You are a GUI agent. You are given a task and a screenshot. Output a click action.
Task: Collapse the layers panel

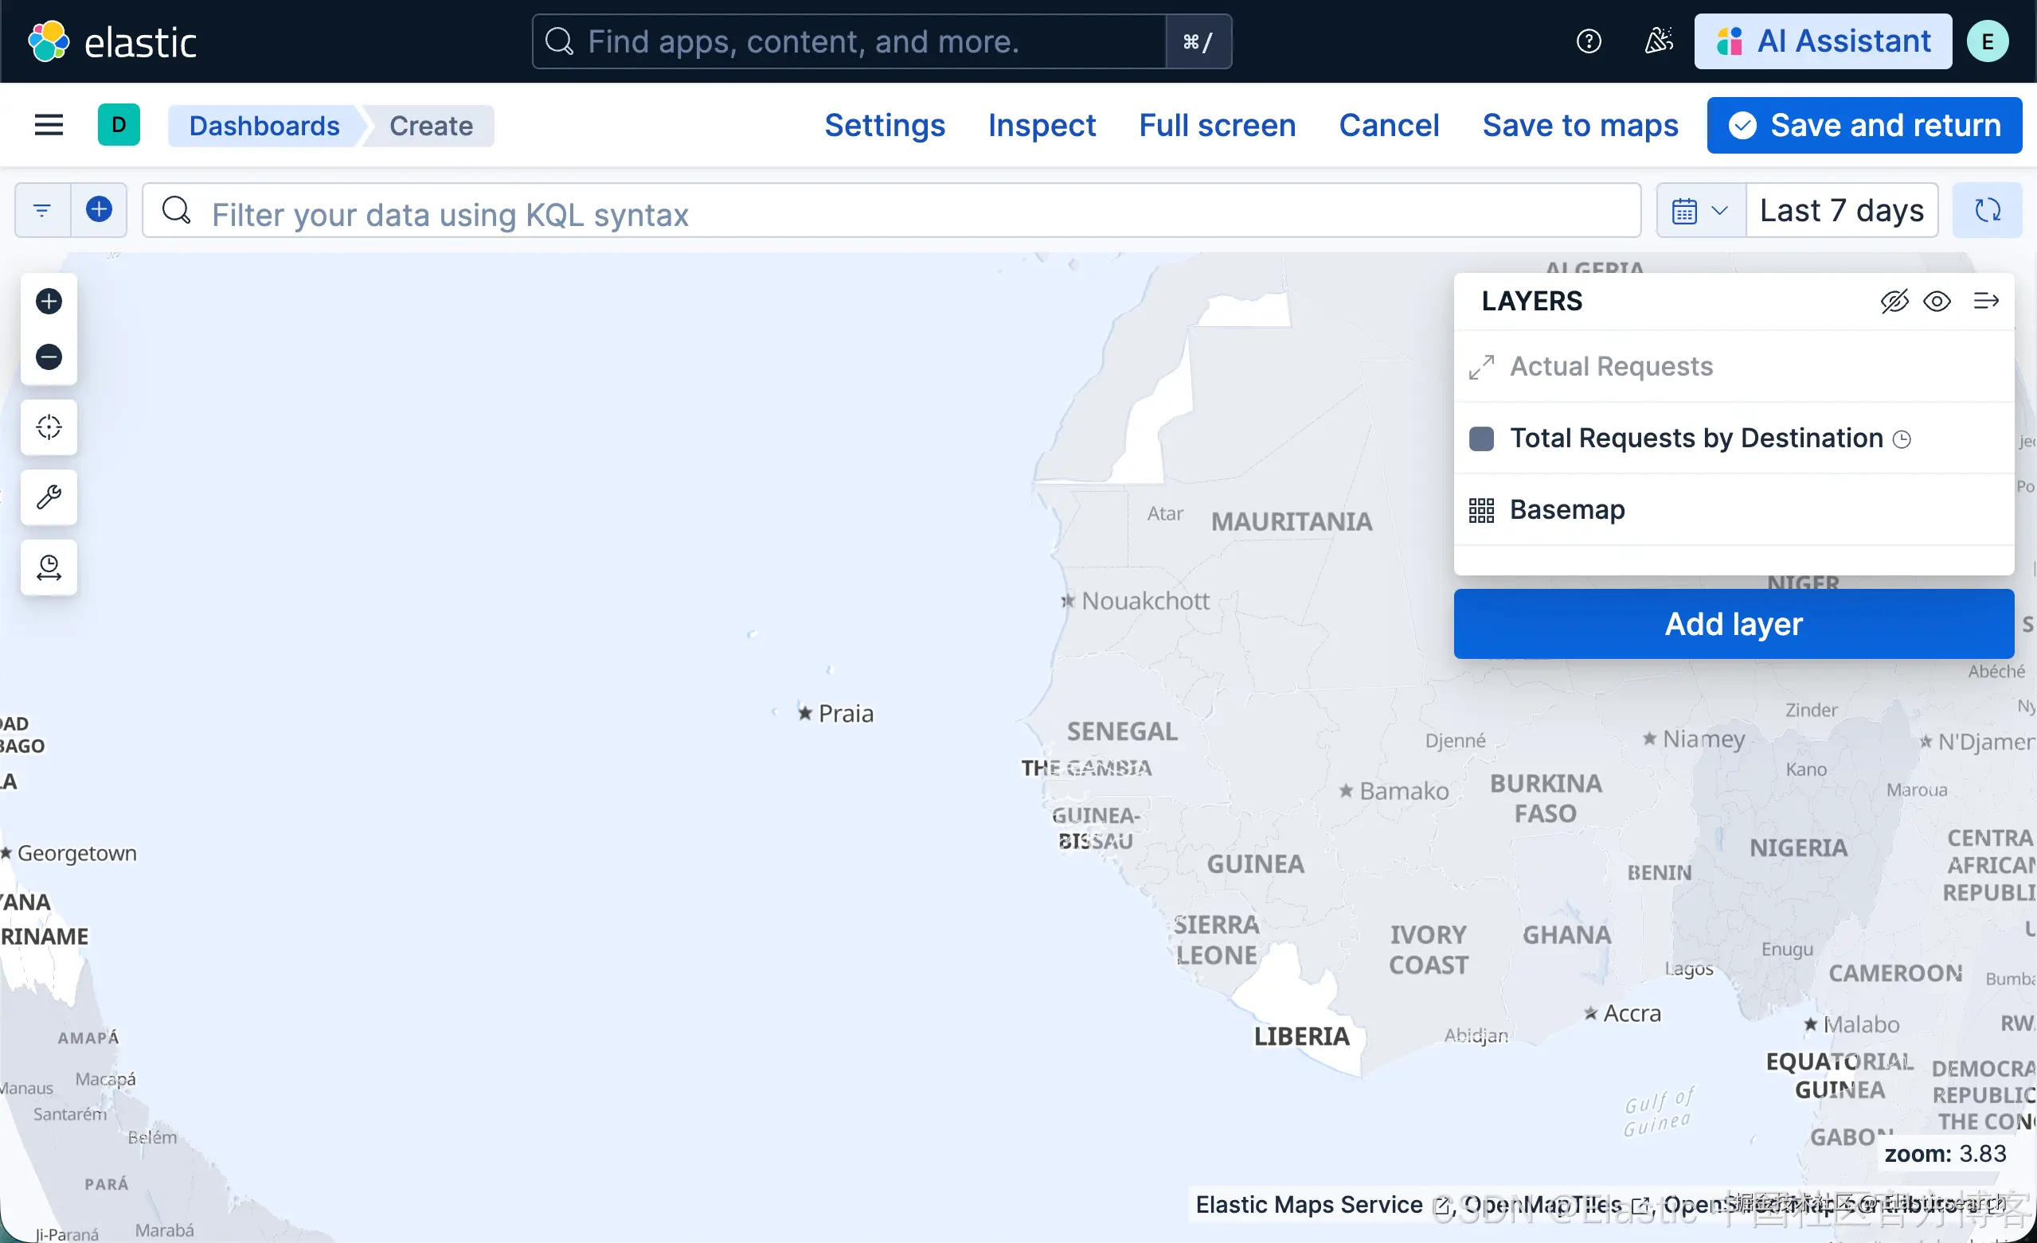click(1986, 302)
